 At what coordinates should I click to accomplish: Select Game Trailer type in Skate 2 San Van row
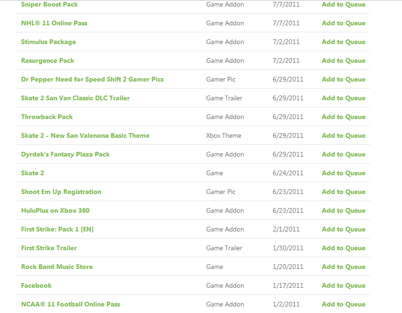pos(224,98)
